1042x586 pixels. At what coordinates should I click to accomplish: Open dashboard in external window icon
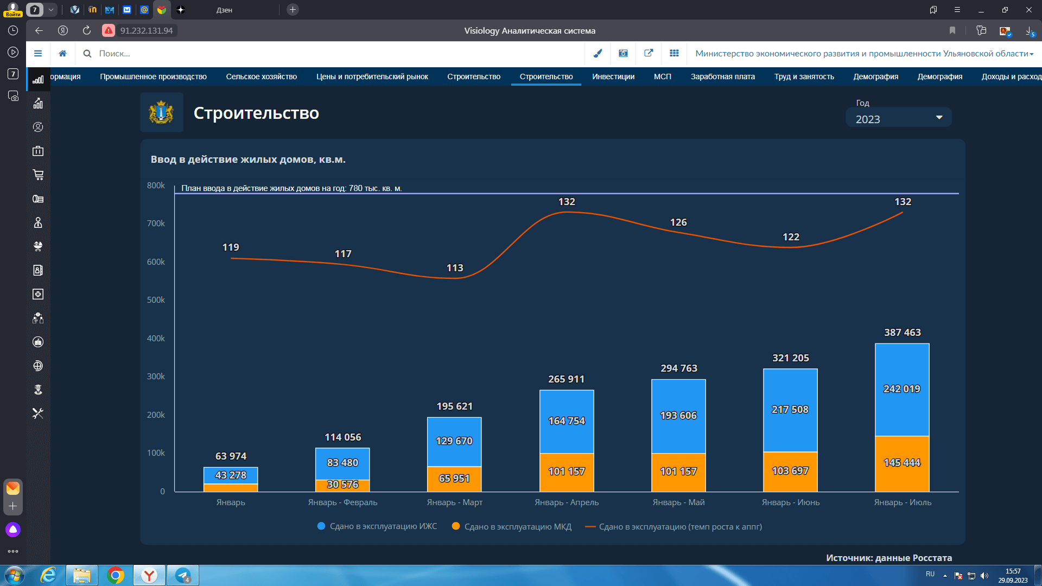tap(649, 53)
